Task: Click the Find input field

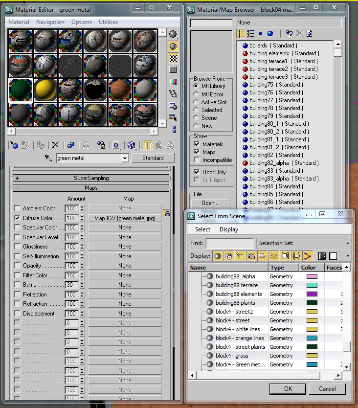Action: [230, 243]
